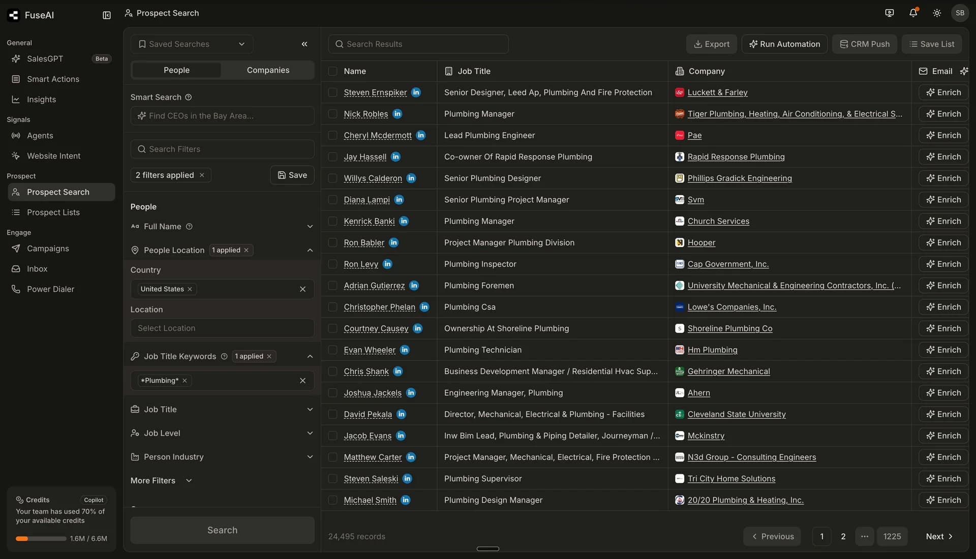Click the Smart Search input field

[222, 115]
